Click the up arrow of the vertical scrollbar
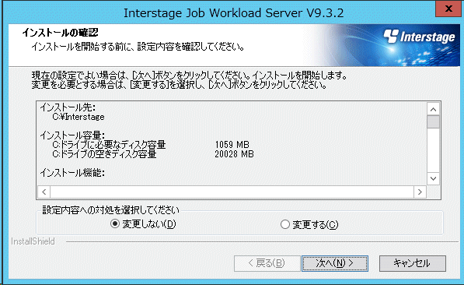Screen dimensions: 464x285 433,110
